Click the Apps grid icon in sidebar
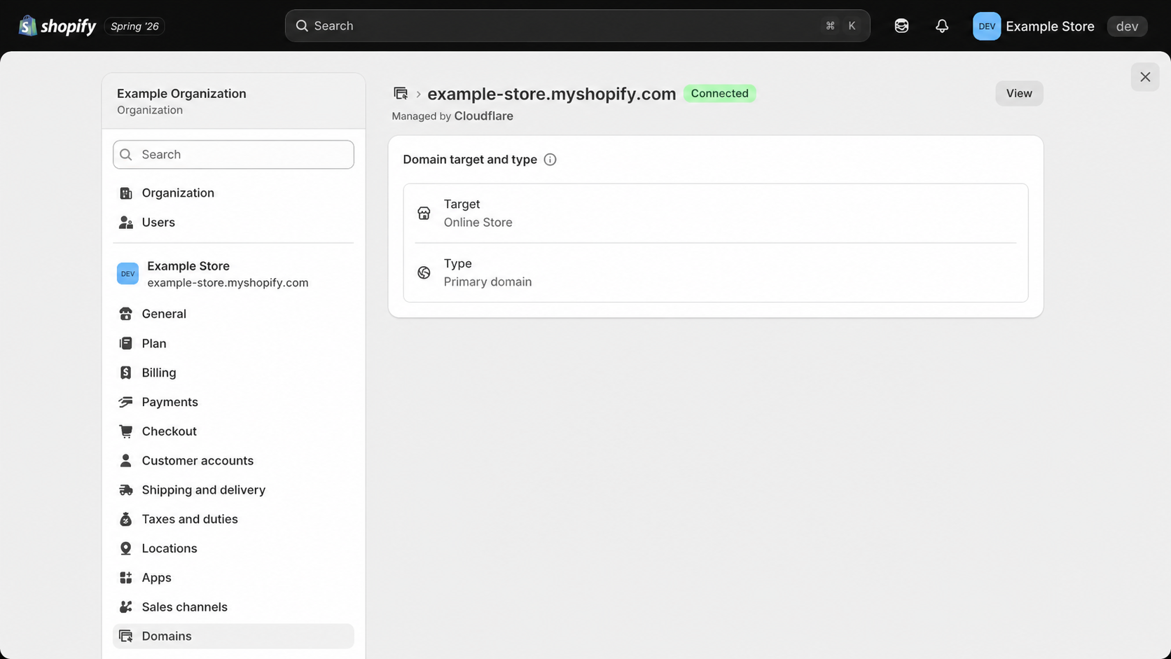Viewport: 1171px width, 659px height. (126, 578)
